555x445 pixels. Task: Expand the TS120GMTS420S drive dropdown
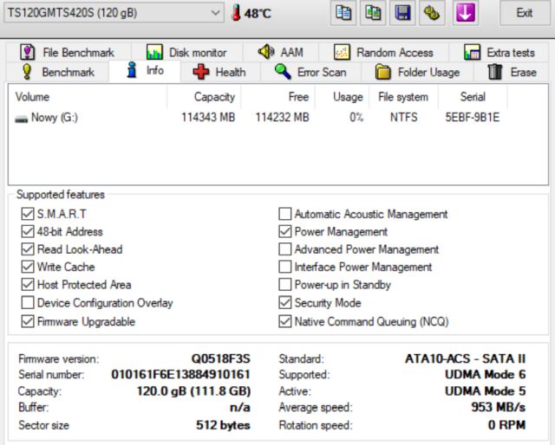point(216,13)
